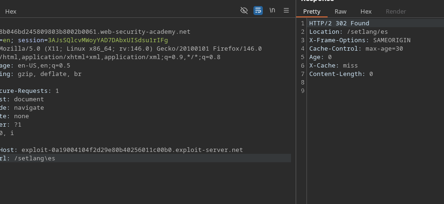Click the Location: /setlang/es response header
The height and width of the screenshot is (204, 444).
tap(348, 32)
